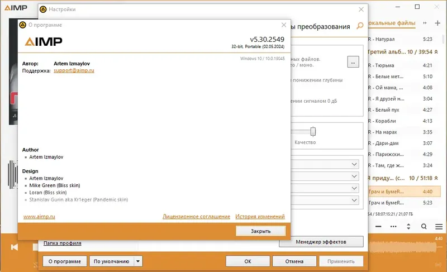The image size is (447, 272).
Task: Click the sort arrows icon in playlist toolbar
Action: tap(408, 226)
